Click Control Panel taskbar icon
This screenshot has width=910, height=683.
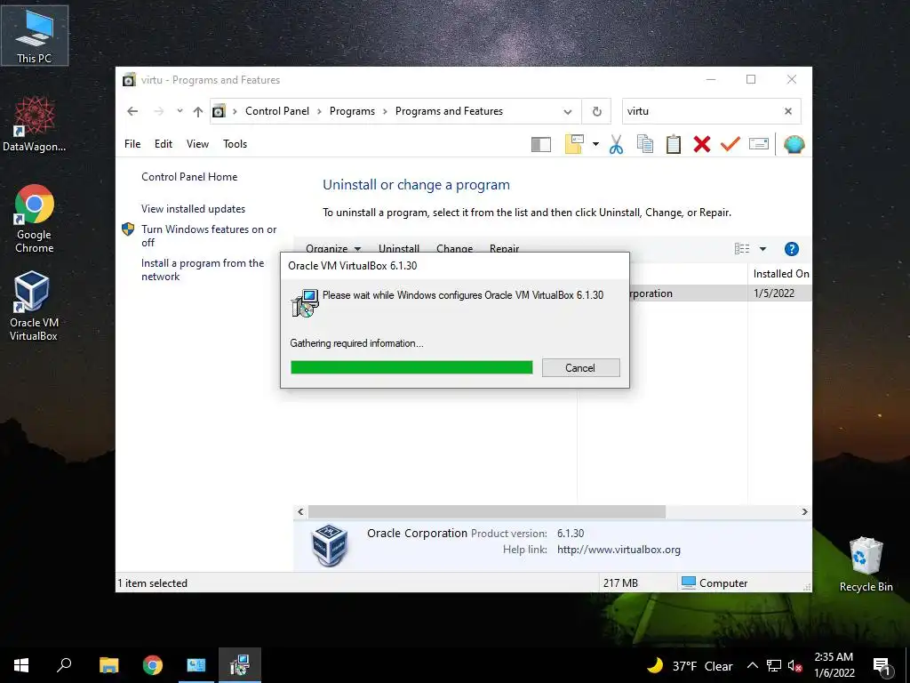pyautogui.click(x=196, y=665)
